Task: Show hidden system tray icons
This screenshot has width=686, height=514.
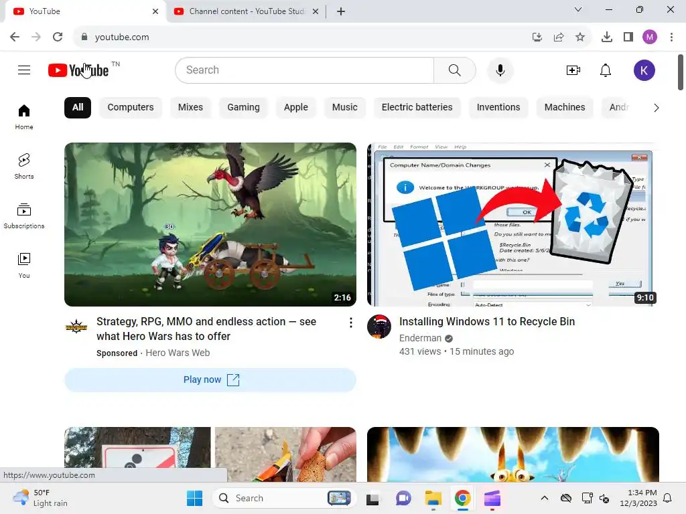Action: coord(544,498)
